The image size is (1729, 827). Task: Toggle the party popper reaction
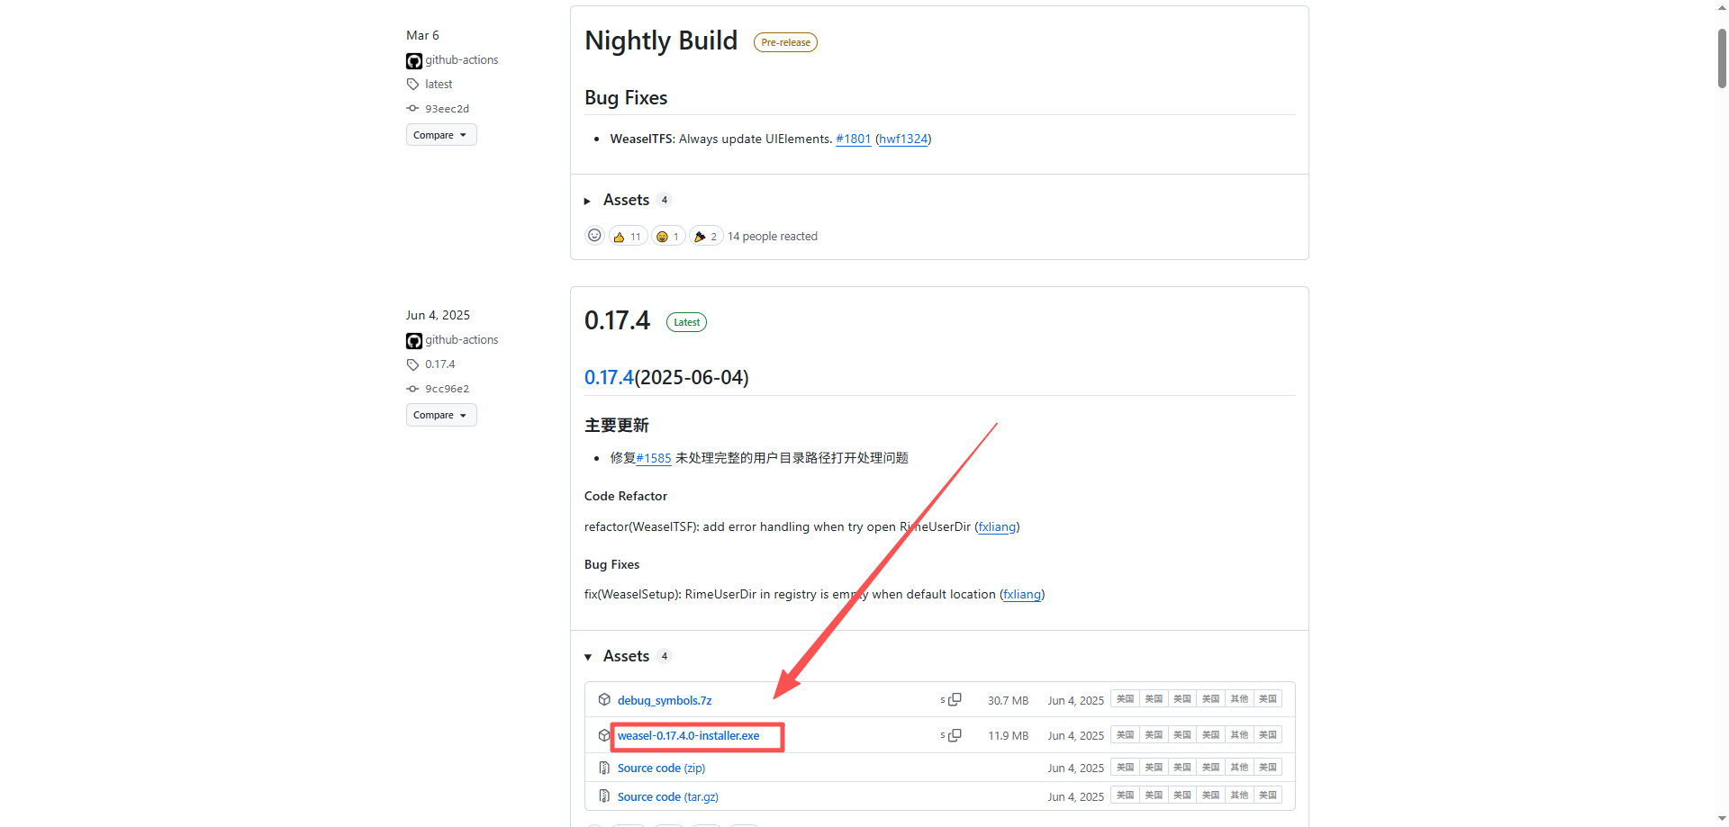click(706, 237)
